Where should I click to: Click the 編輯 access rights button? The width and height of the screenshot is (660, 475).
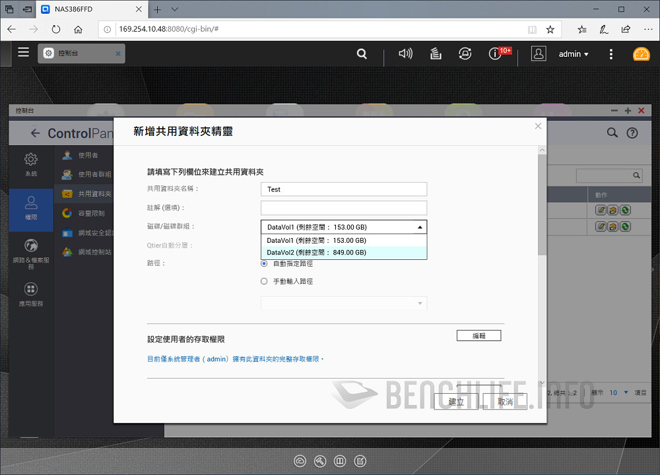tap(478, 336)
